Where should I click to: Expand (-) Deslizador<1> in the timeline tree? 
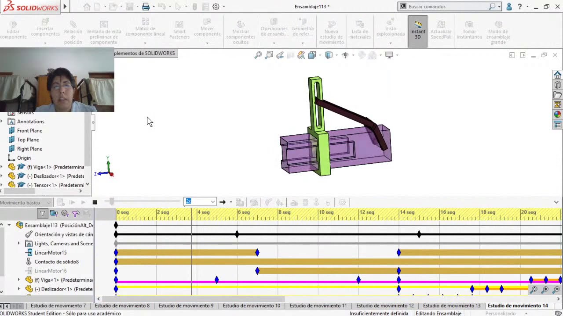[x=18, y=289]
